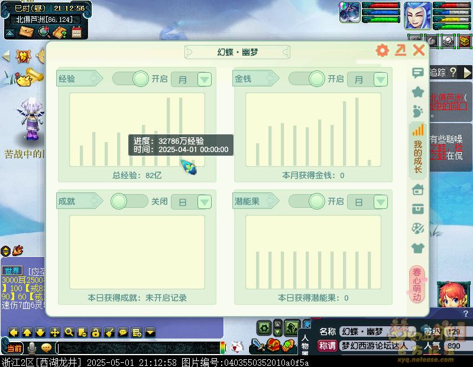Viewport: 473px width, 367px height.
Task: Click the 追踪 help question mark
Action: coord(453,72)
